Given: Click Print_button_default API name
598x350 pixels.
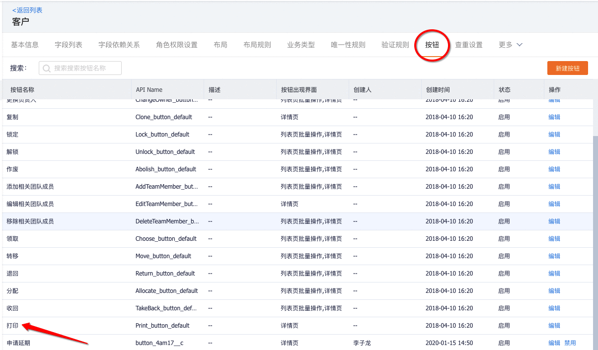Looking at the screenshot, I should [x=162, y=326].
